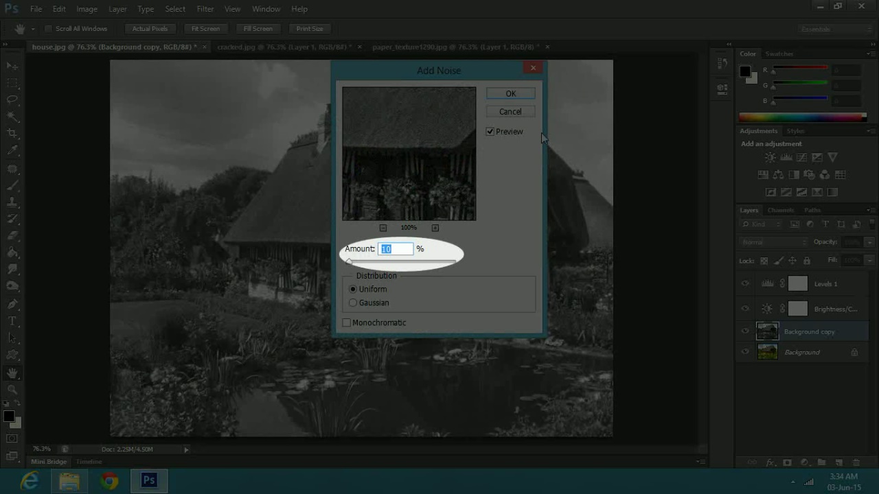Add a Gradient Map adjustment

[833, 193]
